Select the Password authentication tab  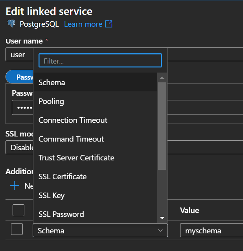tap(19, 77)
